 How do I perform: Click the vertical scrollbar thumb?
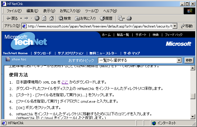click(192, 96)
